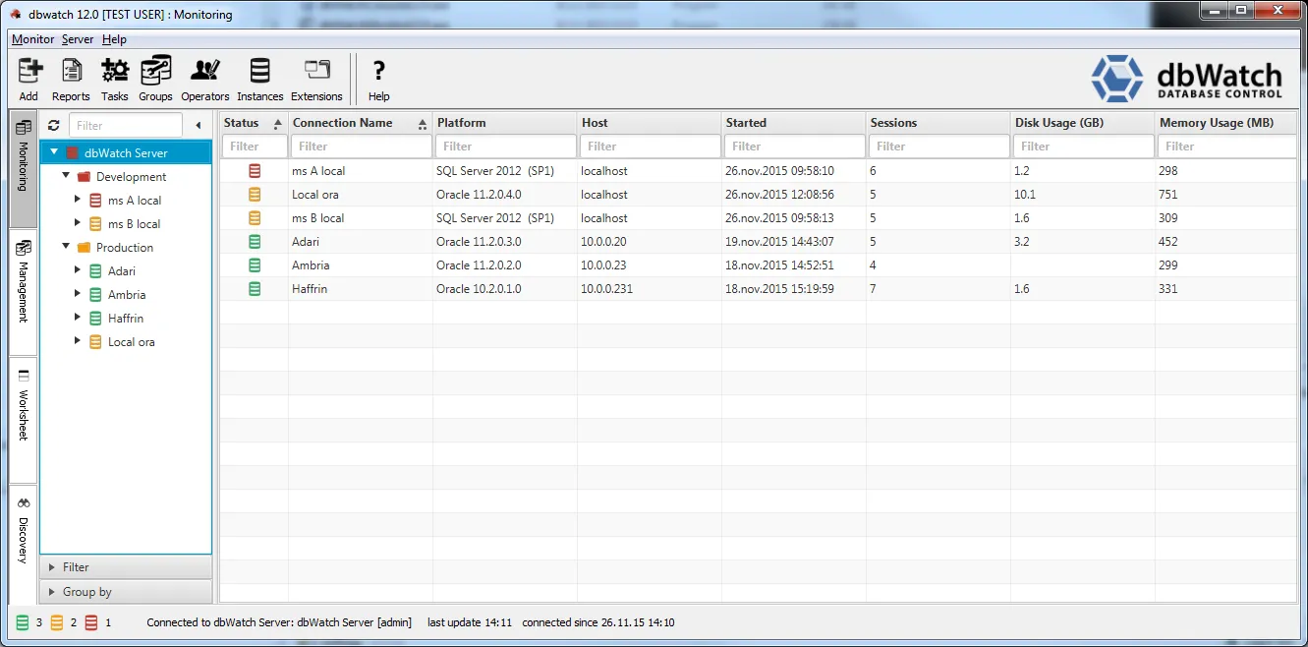Open the Server menu
Image resolution: width=1308 pixels, height=647 pixels.
click(78, 39)
